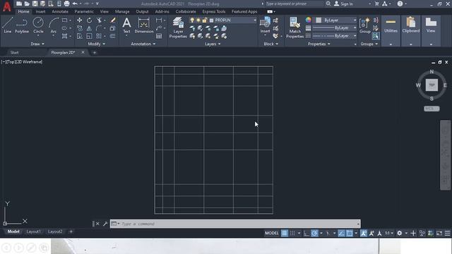
Task: Click the Table icon in Annotation
Action: point(159,36)
